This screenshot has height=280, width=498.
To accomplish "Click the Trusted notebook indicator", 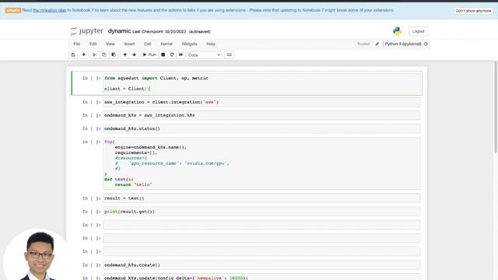I will pos(363,44).
